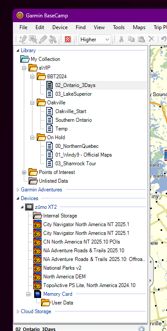The height and width of the screenshot is (331, 167).
Task: Click the Points of Interest folder label
Action: pyautogui.click(x=57, y=172)
